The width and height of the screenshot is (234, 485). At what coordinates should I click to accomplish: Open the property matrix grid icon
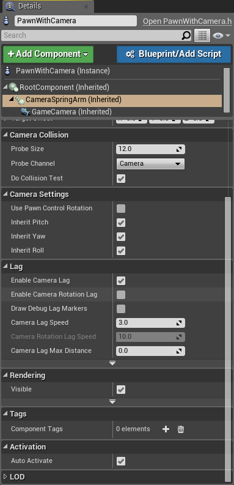(x=202, y=35)
